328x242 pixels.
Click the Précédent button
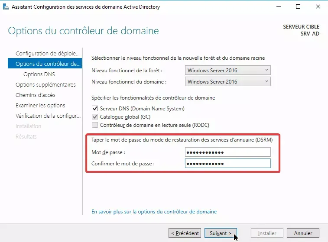point(185,233)
